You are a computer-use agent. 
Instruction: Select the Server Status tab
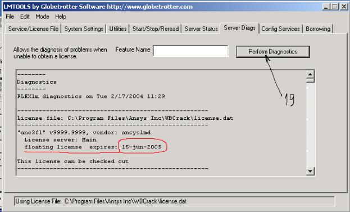click(x=201, y=29)
